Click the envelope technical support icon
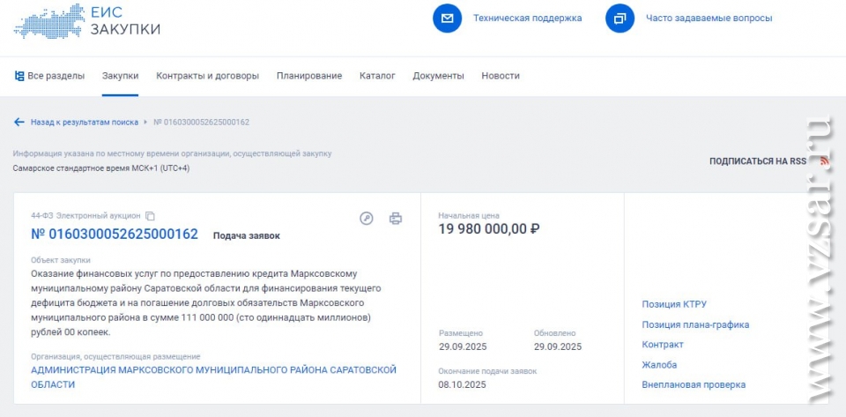 448,18
